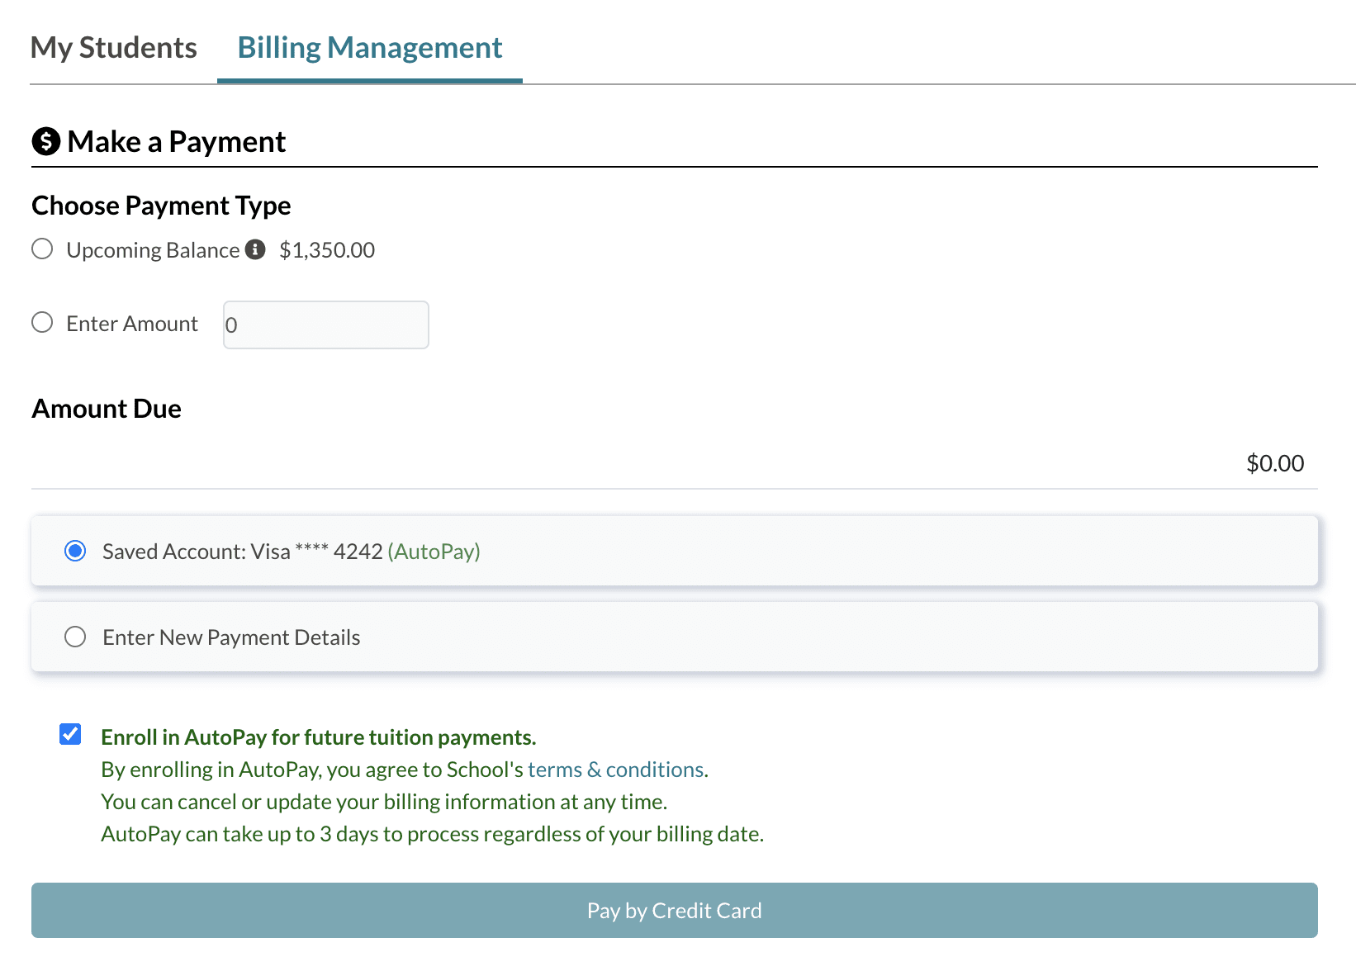1356x971 pixels.
Task: Switch to the My Students tab
Action: 113,47
